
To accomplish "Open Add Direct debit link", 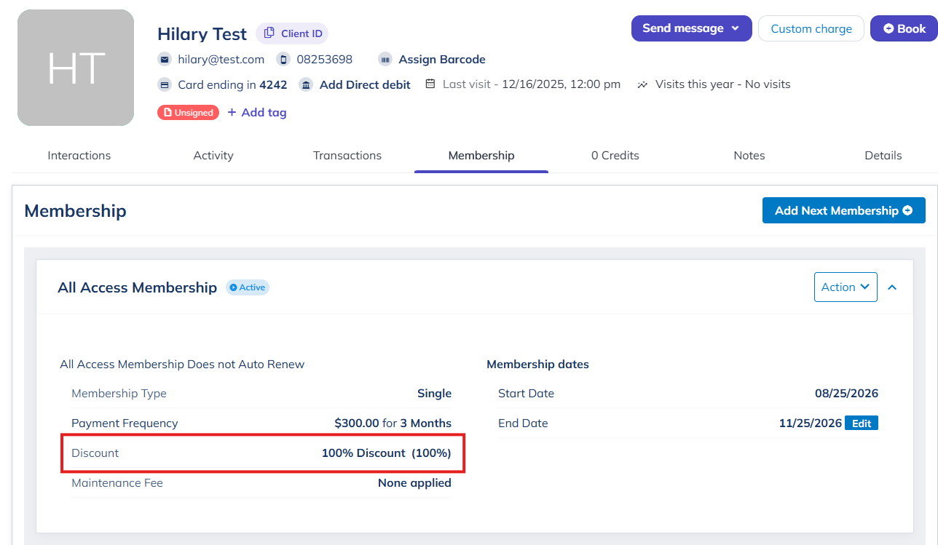I will (x=365, y=84).
